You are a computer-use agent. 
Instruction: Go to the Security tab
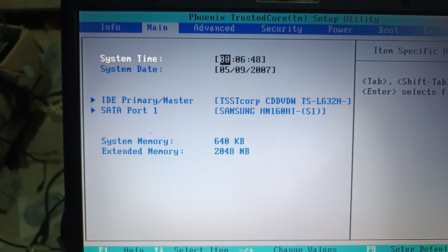pyautogui.click(x=281, y=29)
